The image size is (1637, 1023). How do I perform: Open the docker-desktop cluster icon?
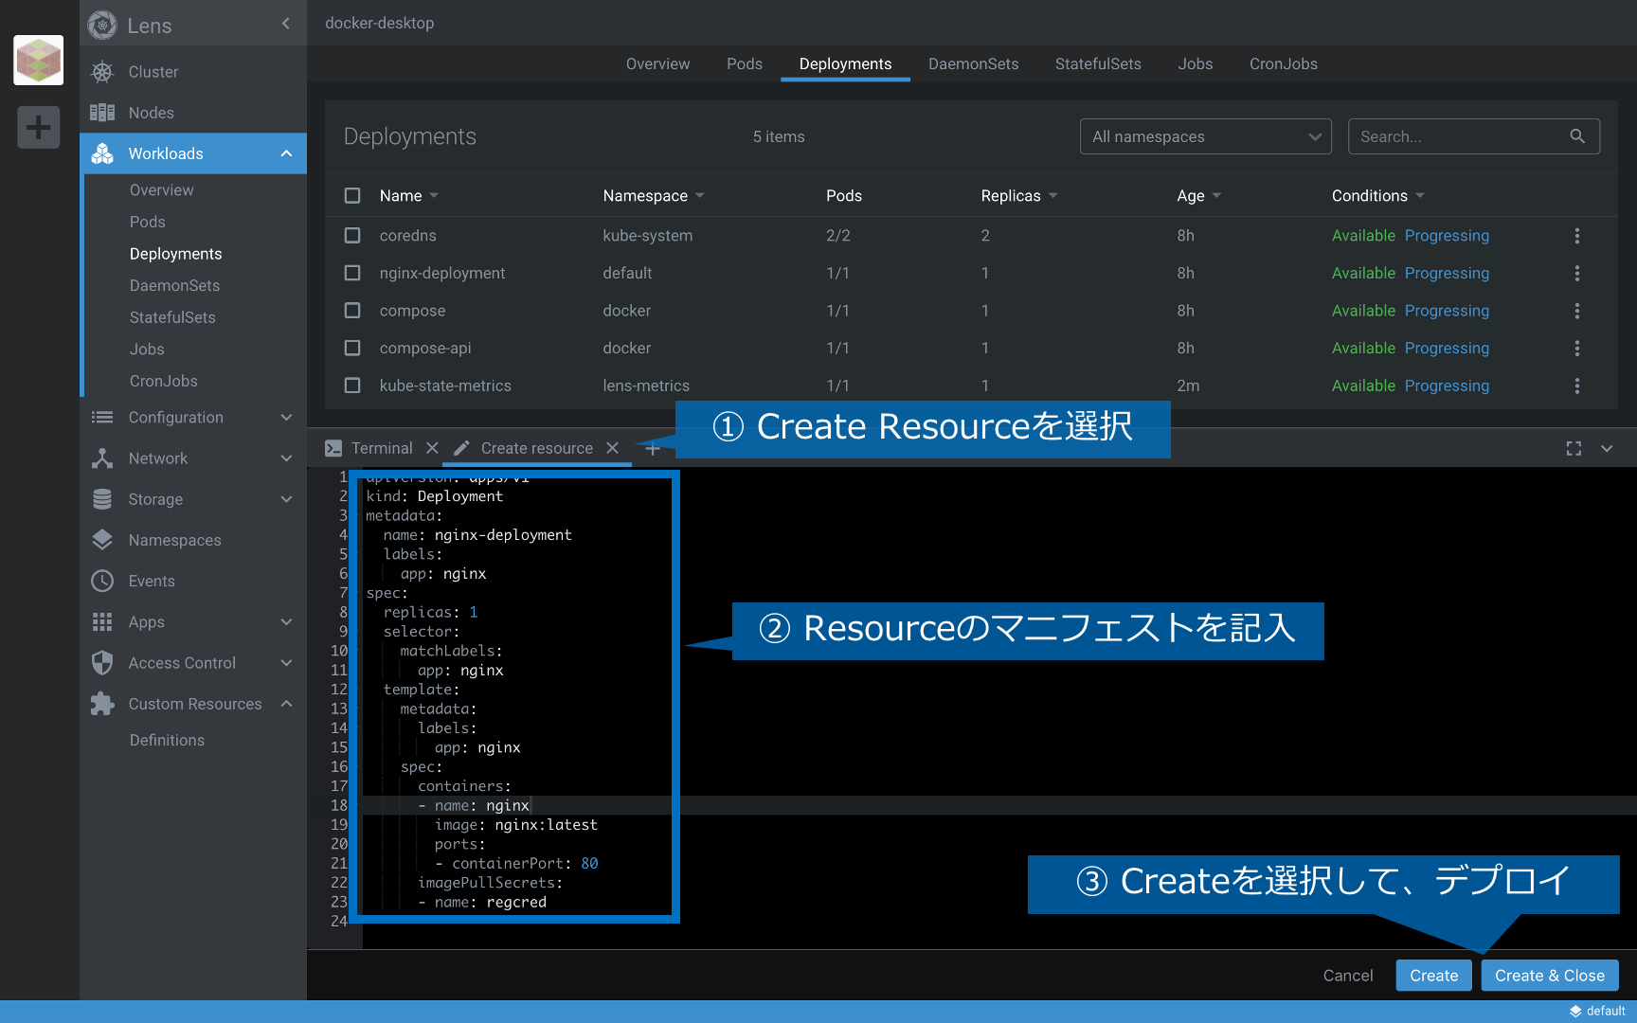click(38, 61)
